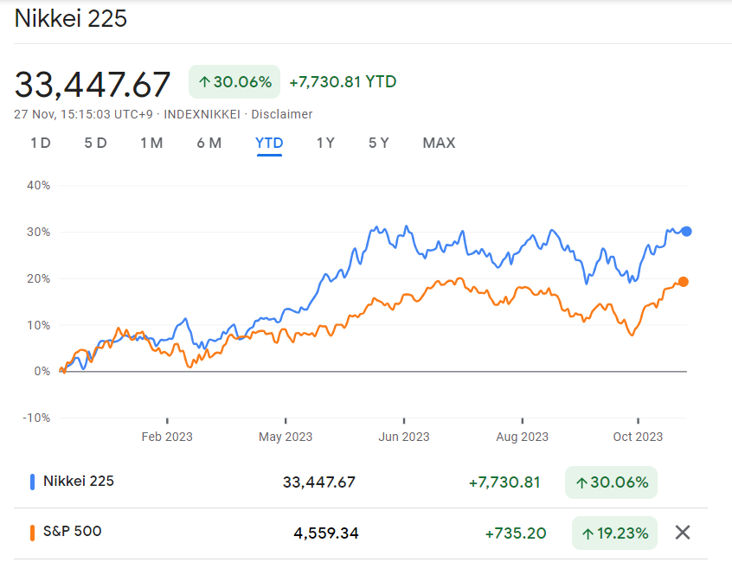732x562 pixels.
Task: Click the Nikkei 225 page title
Action: pos(71,18)
